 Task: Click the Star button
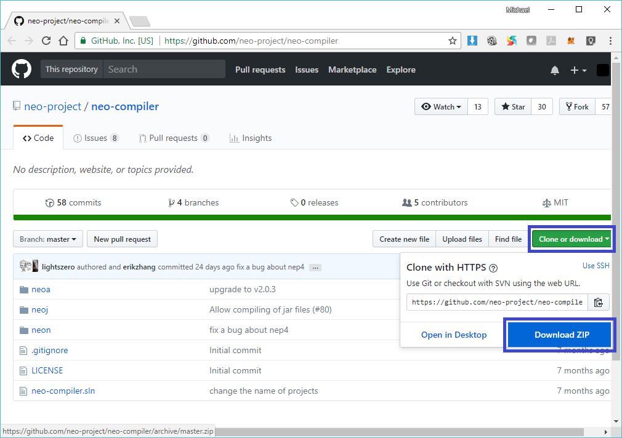tap(513, 106)
